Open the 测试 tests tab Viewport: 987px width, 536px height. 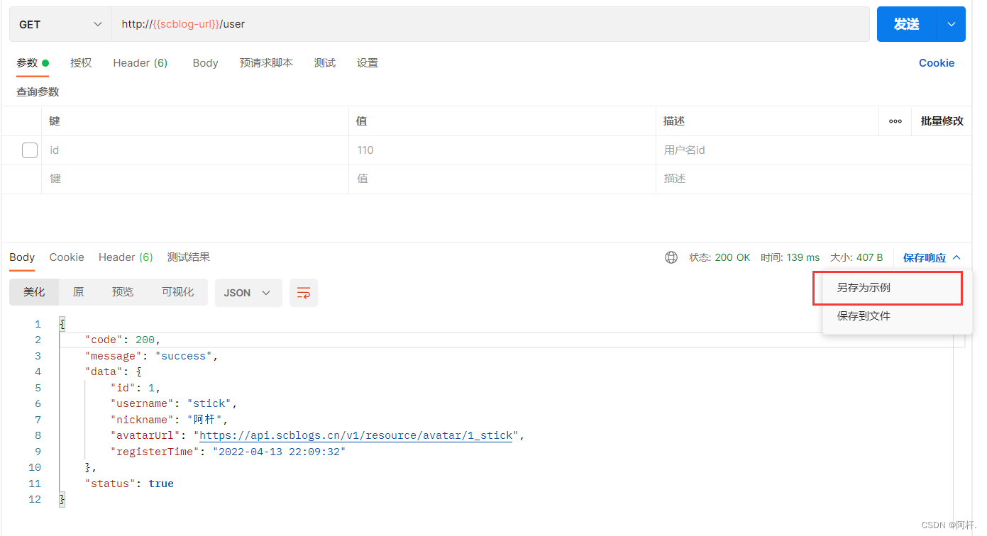coord(325,63)
